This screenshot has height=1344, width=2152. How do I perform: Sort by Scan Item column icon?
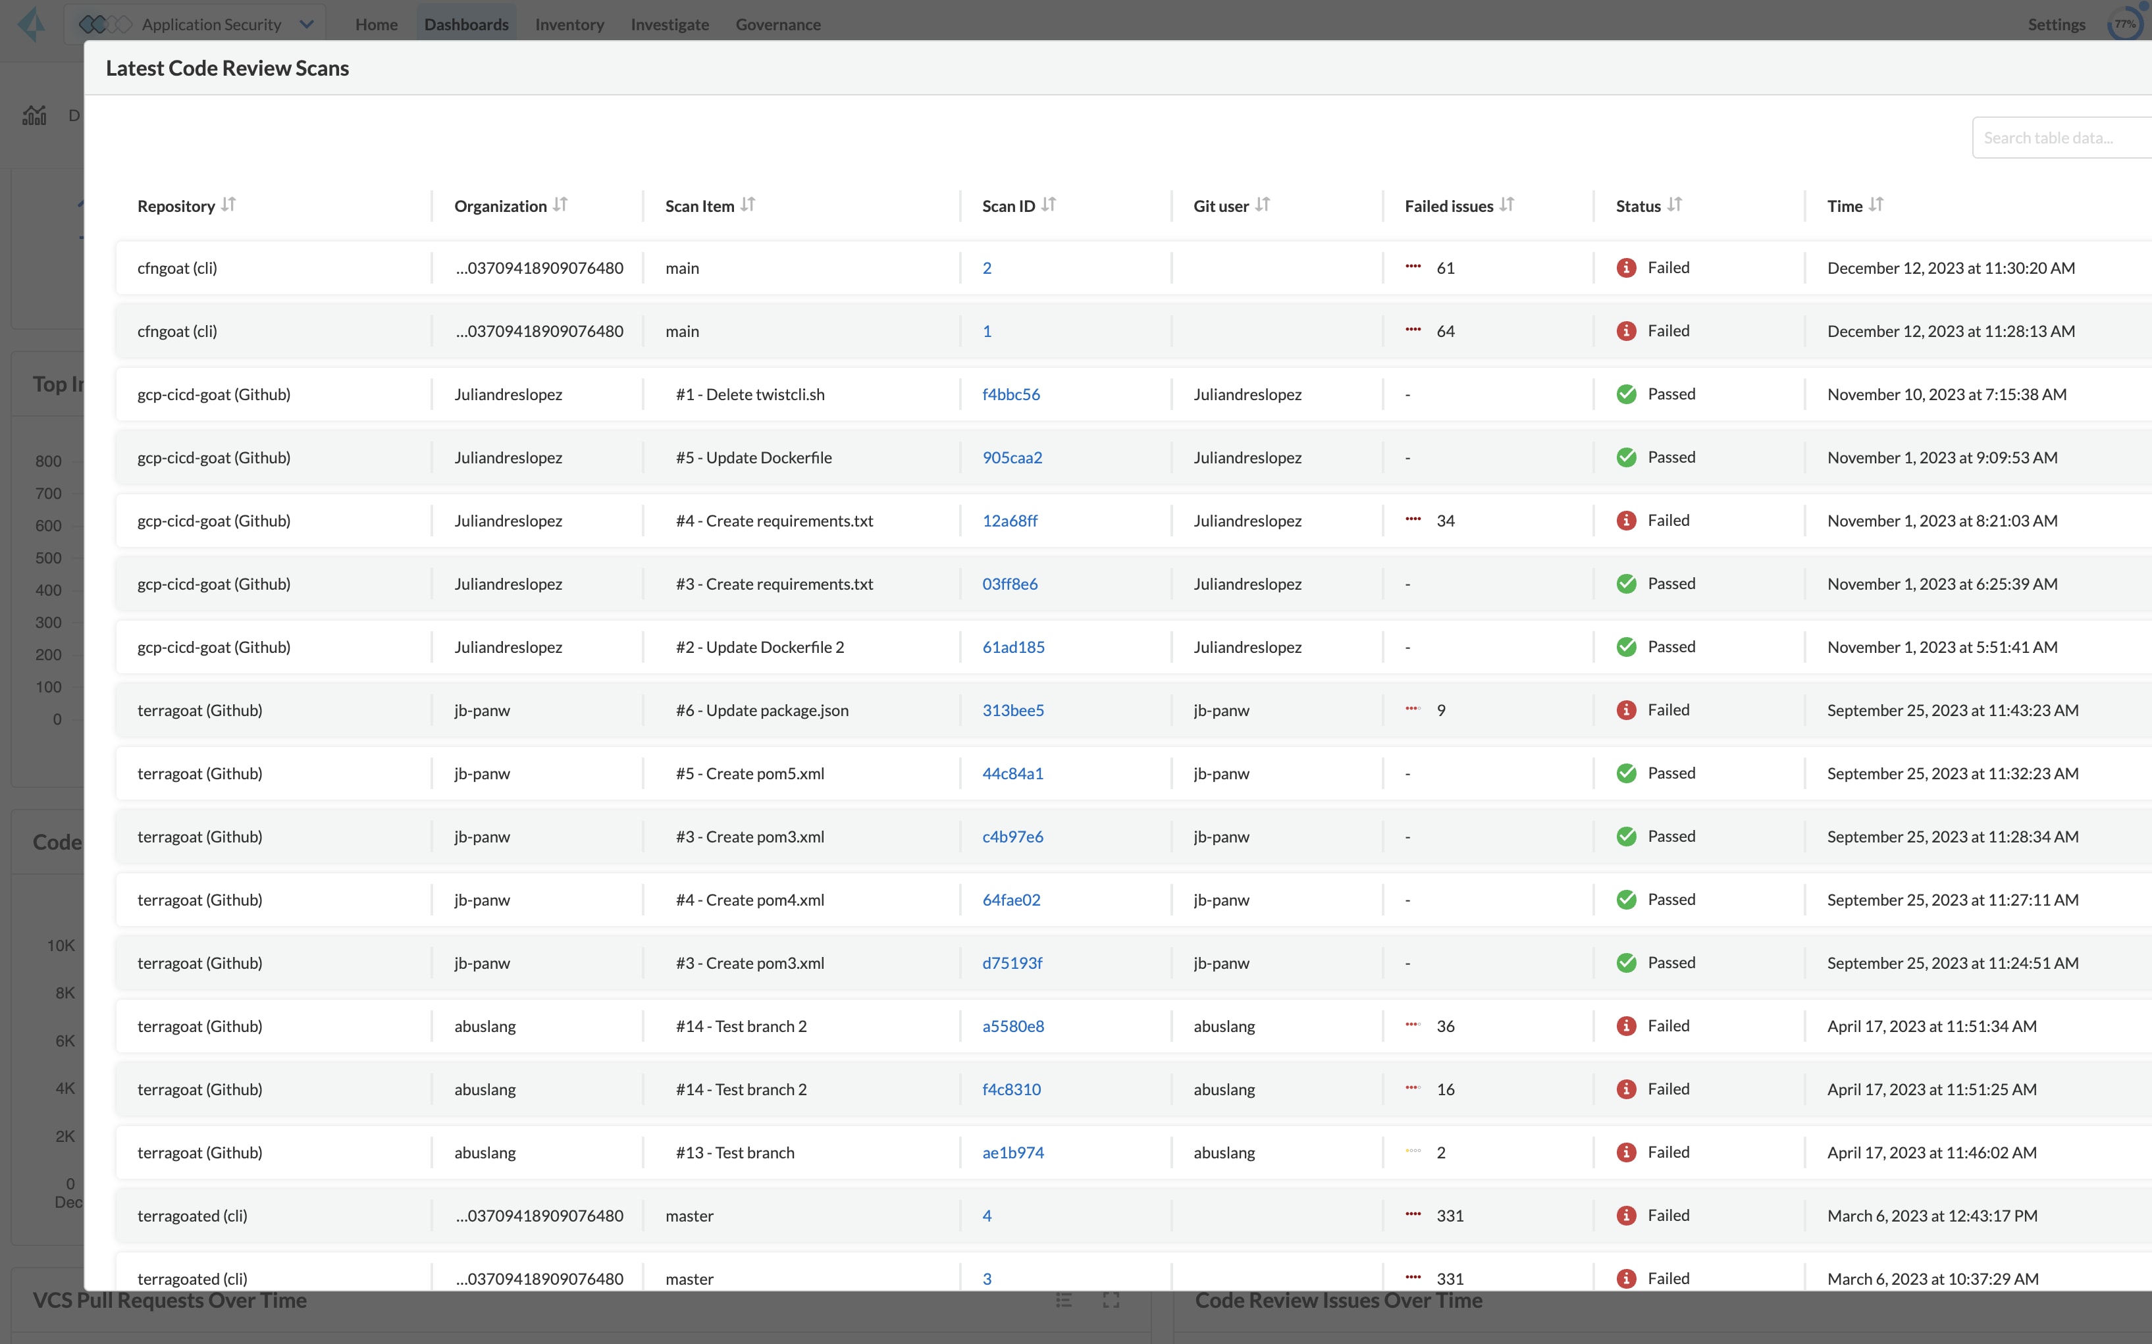[748, 205]
